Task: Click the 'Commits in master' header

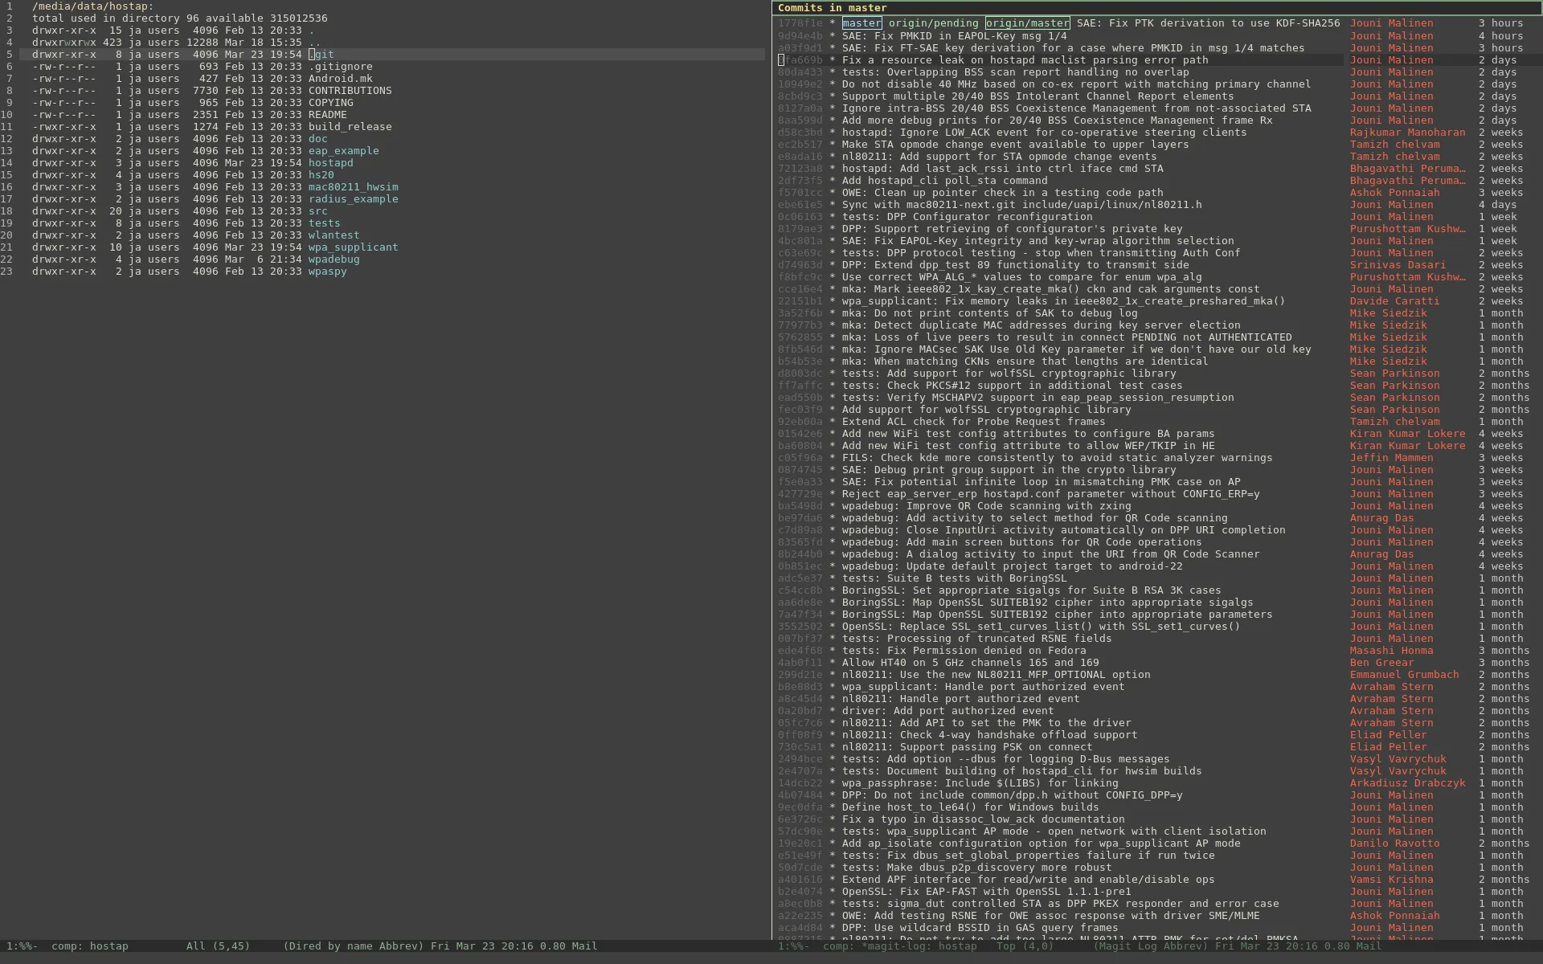Action: pyautogui.click(x=832, y=8)
